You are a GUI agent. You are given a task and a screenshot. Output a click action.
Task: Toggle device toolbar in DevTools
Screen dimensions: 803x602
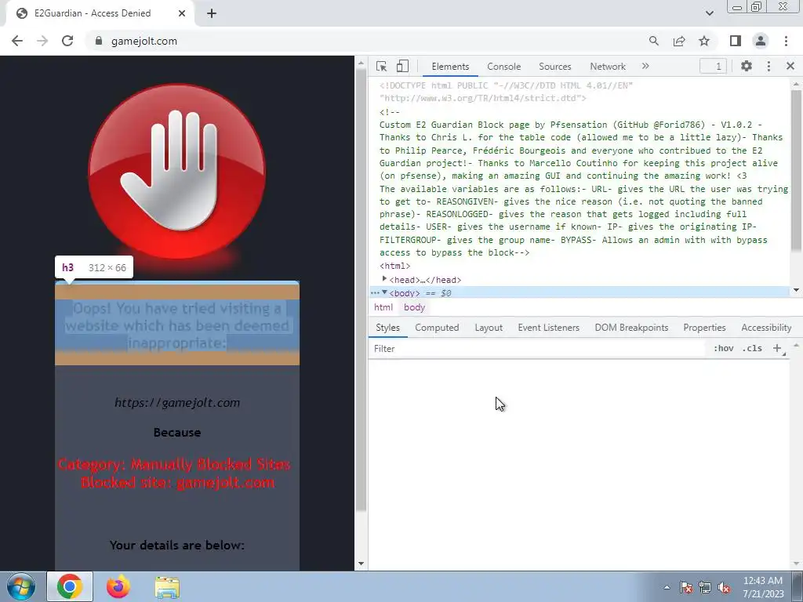(x=402, y=66)
